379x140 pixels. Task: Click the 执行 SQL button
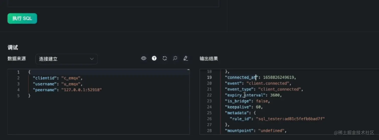(22, 19)
